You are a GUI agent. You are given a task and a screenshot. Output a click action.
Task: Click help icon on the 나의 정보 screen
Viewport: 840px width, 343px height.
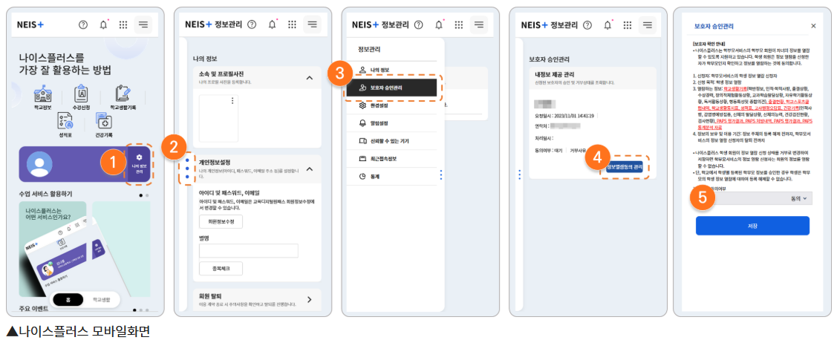click(252, 24)
